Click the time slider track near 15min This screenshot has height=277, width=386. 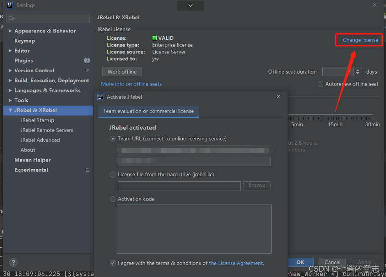coord(335,115)
